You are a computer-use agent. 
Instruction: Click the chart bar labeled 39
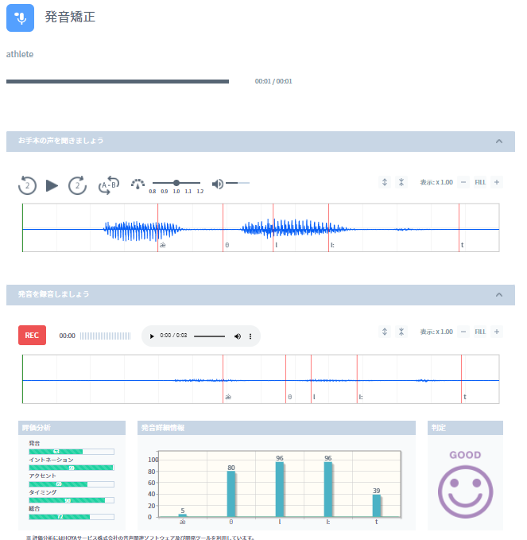pos(377,506)
